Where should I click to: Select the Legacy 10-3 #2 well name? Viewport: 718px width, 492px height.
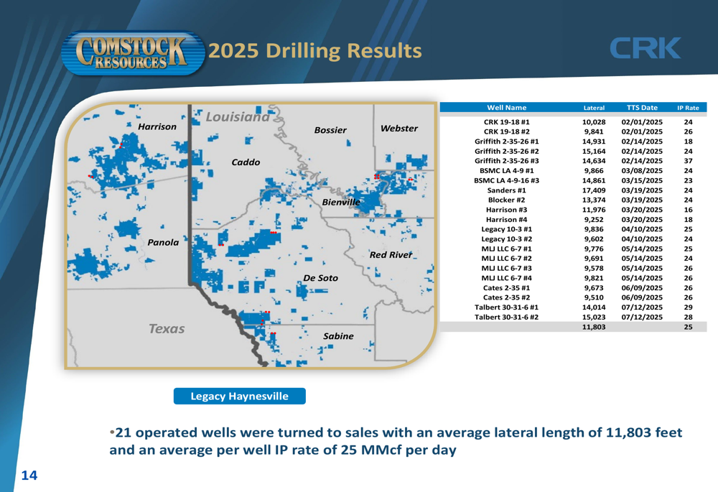click(x=506, y=238)
